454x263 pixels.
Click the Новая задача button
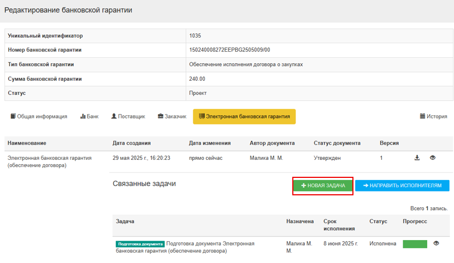coord(323,186)
